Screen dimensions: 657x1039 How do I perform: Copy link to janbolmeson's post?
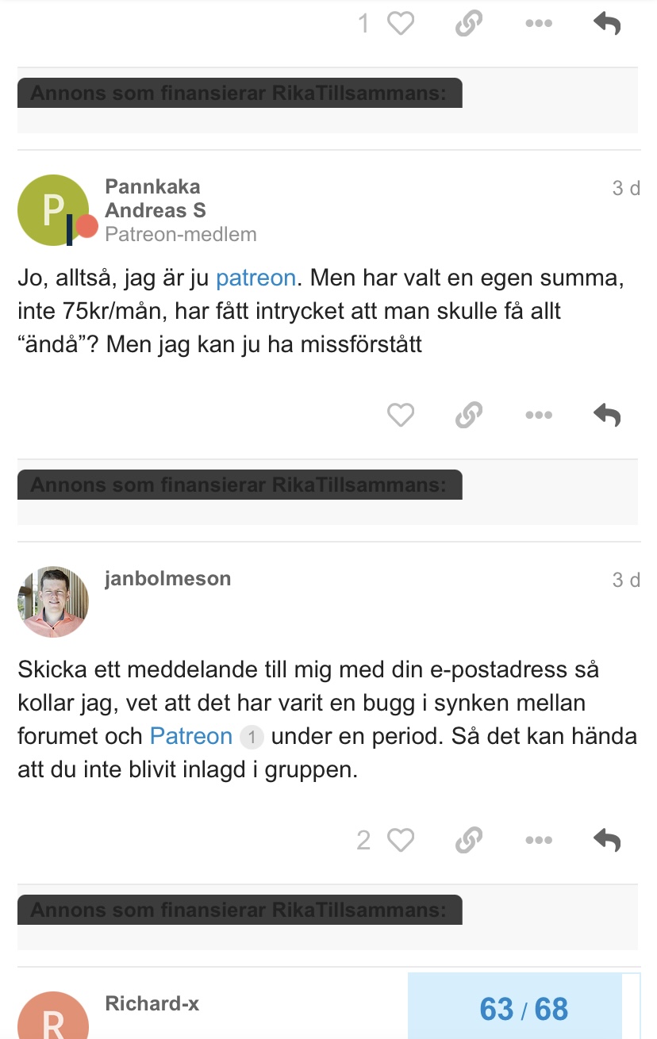pyautogui.click(x=469, y=840)
